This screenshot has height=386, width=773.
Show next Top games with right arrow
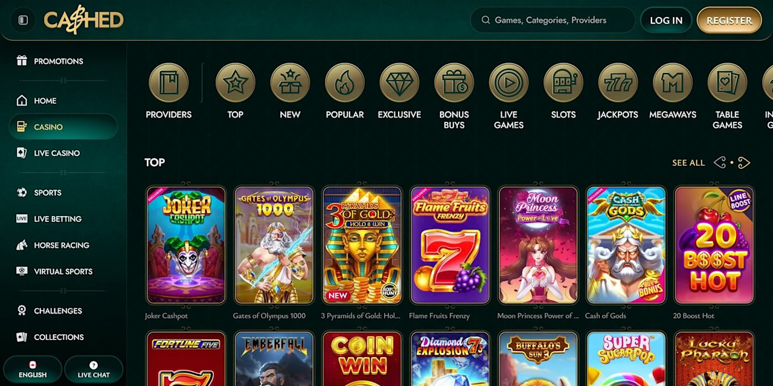(744, 163)
